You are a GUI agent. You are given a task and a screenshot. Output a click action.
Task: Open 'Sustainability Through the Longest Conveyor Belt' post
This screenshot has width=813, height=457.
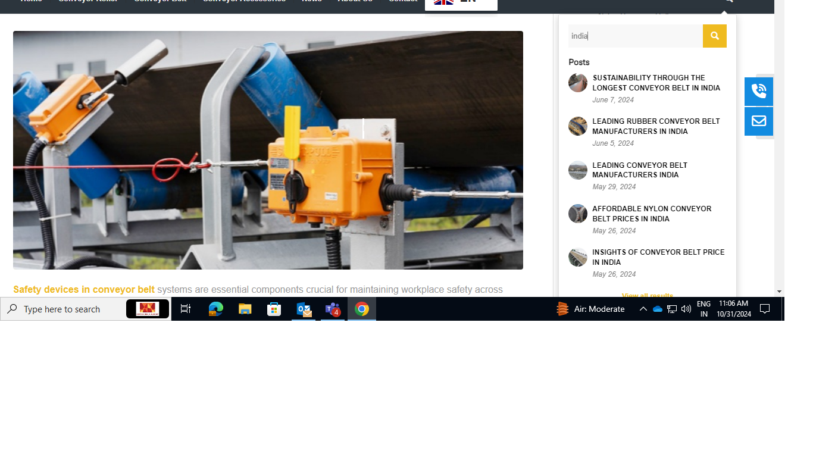point(656,83)
